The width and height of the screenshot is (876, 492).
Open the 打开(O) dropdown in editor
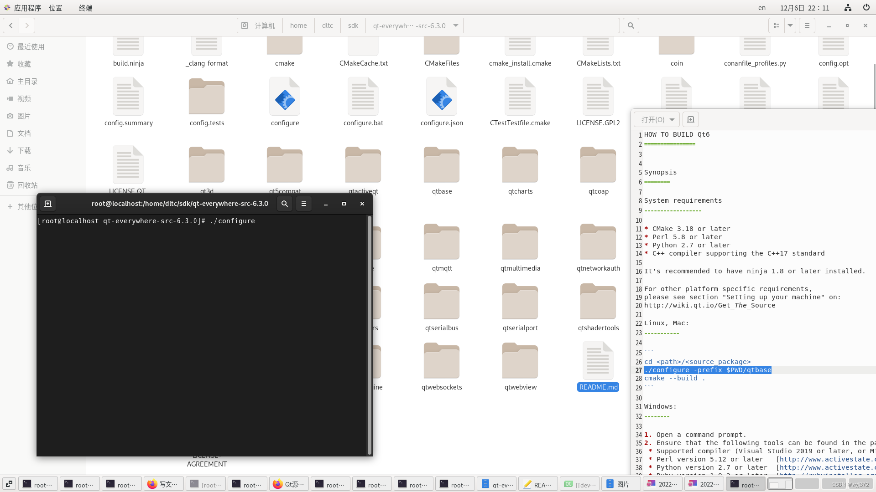pyautogui.click(x=657, y=119)
